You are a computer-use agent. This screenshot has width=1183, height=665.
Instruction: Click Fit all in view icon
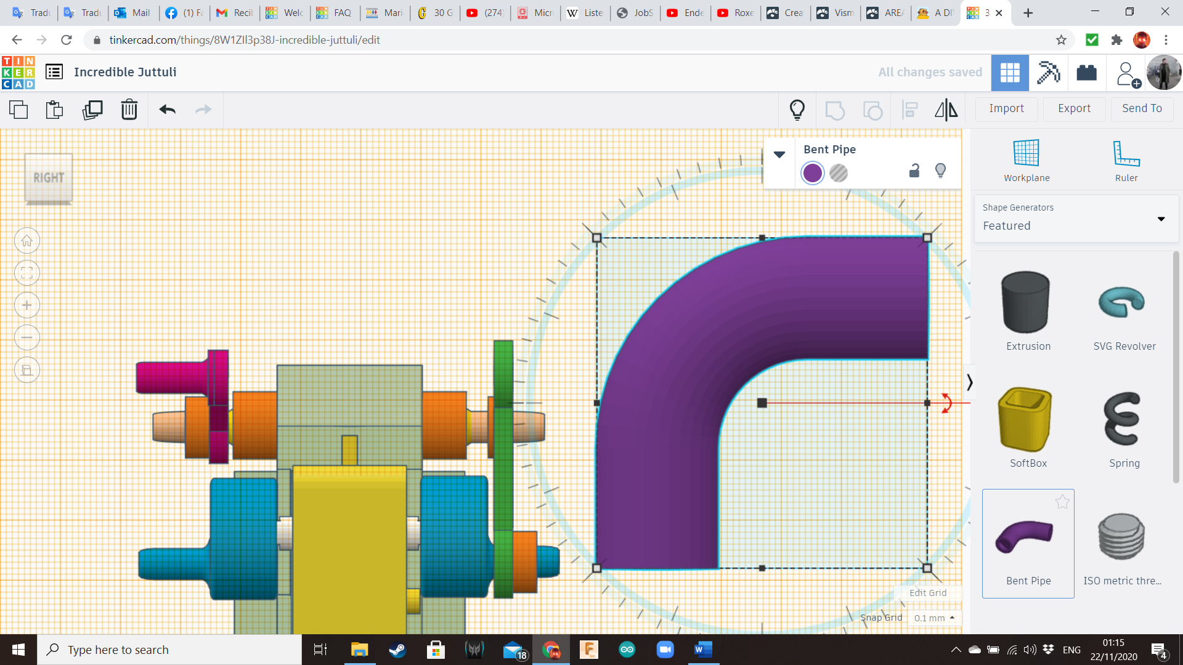[x=27, y=273]
